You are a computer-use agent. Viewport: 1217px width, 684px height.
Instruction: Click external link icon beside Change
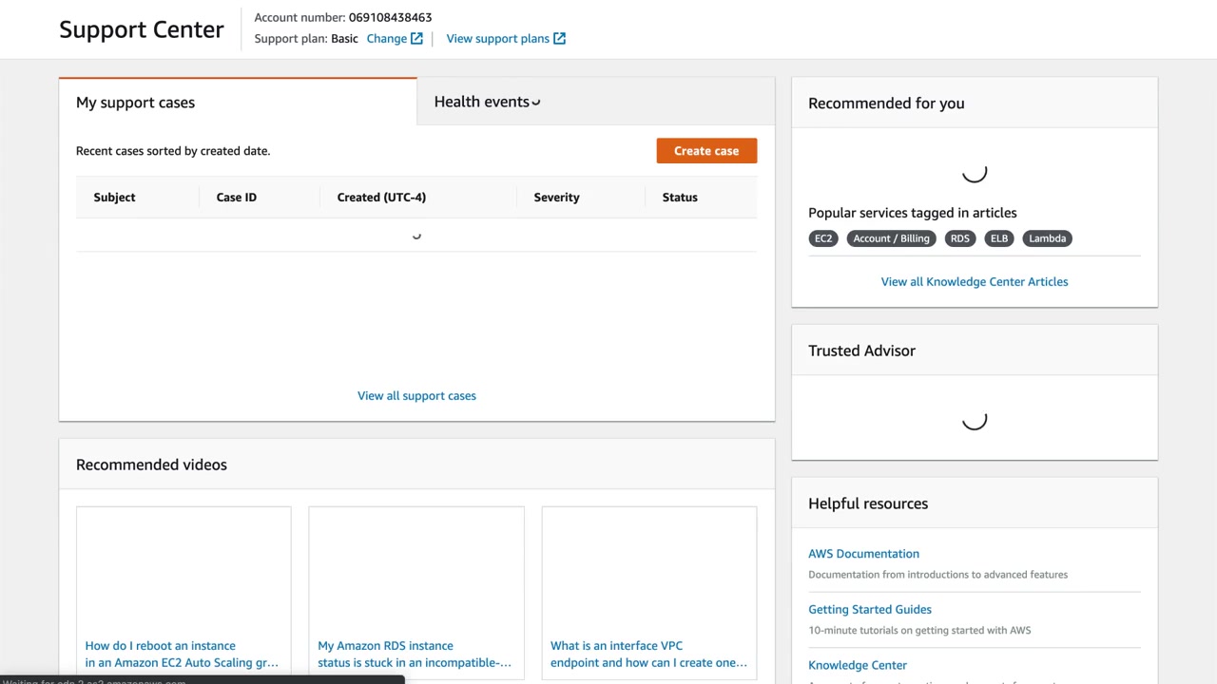(416, 39)
